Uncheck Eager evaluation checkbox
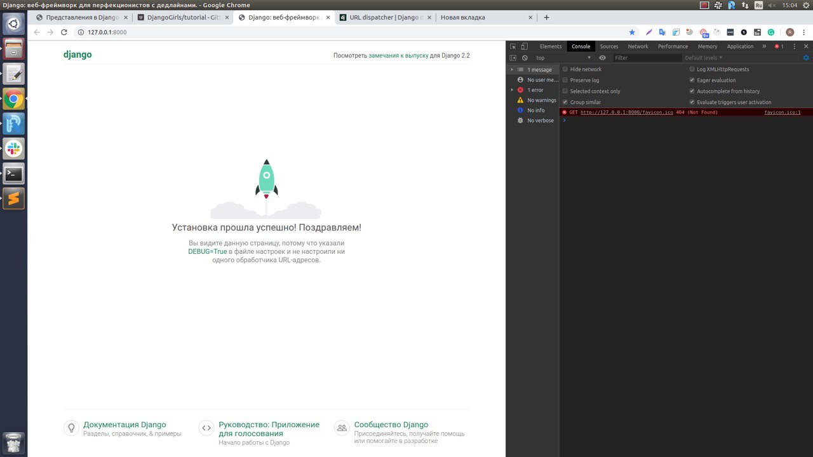 (x=692, y=80)
